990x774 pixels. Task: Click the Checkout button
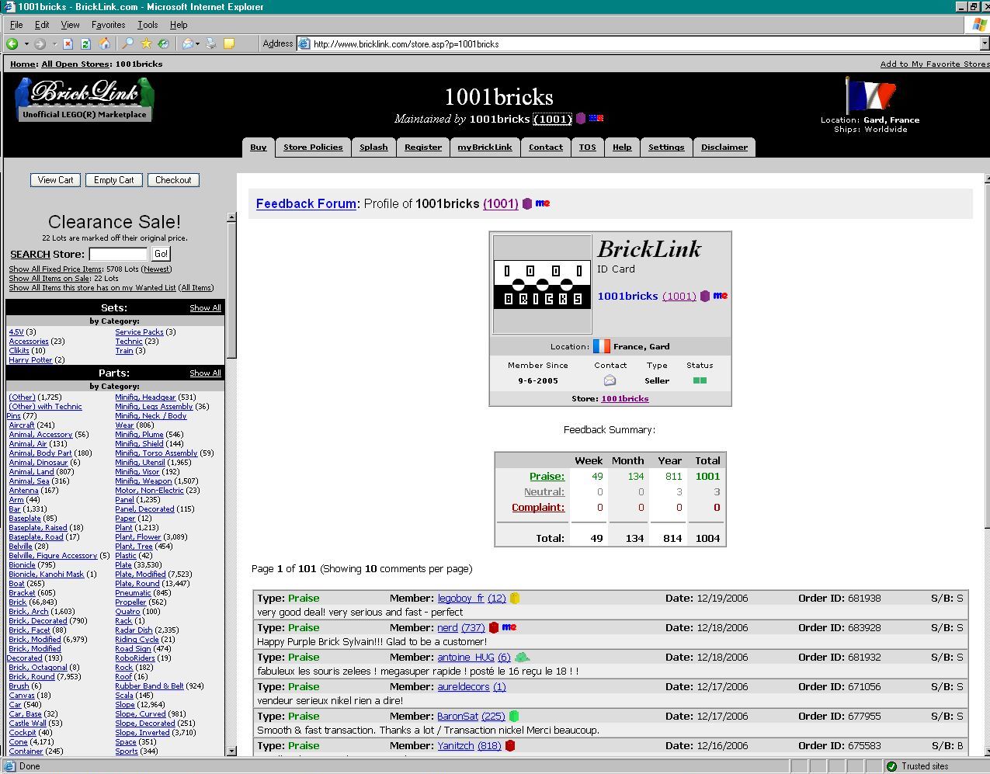click(173, 180)
